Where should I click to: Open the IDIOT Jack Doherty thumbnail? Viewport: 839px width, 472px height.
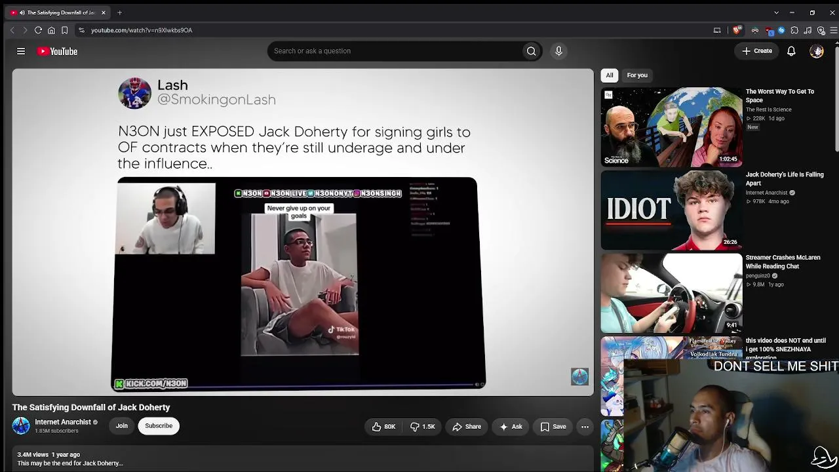(x=672, y=210)
